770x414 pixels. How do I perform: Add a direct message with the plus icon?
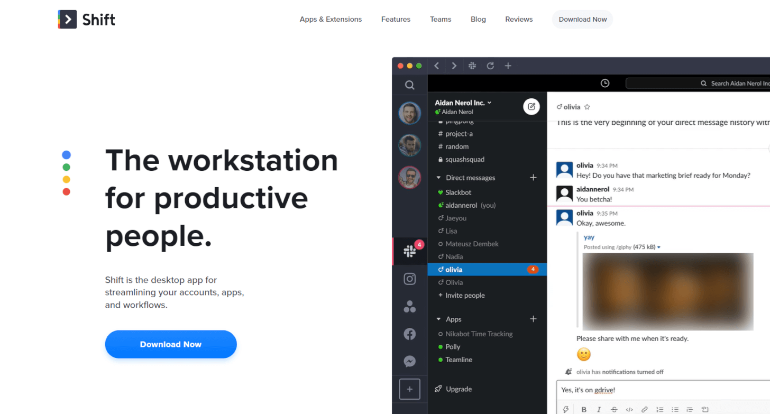[x=533, y=178]
